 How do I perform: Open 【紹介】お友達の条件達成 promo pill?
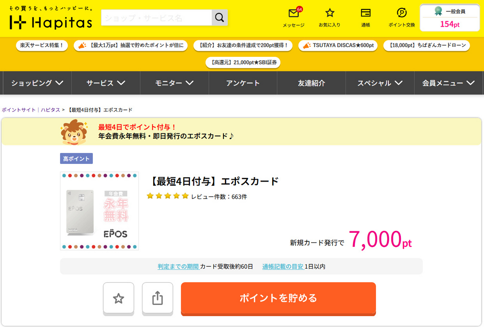click(243, 45)
